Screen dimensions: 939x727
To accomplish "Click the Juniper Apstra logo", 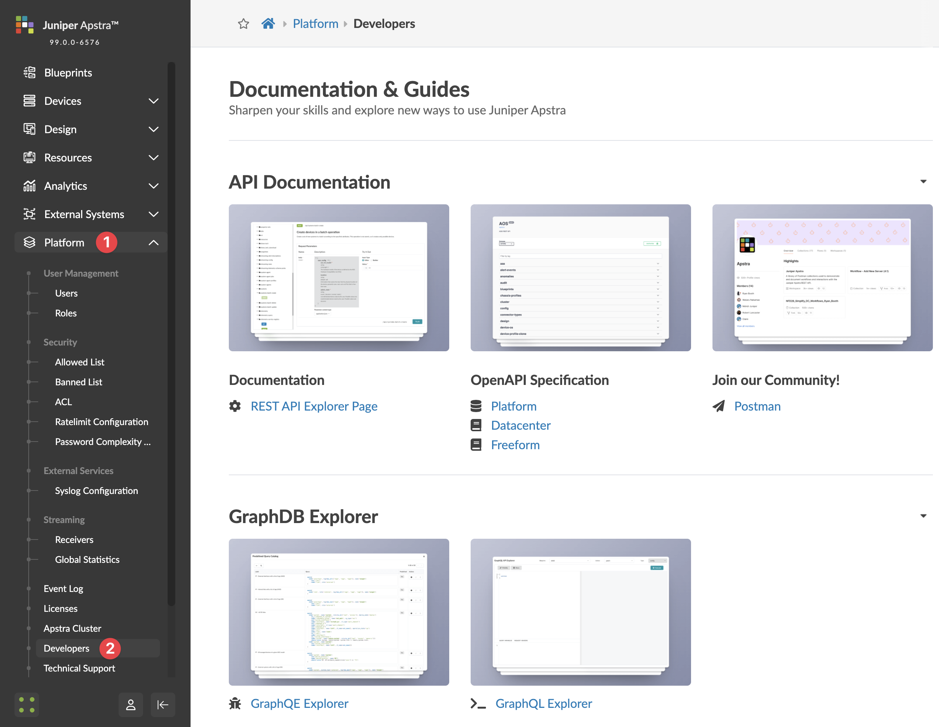I will 24,25.
